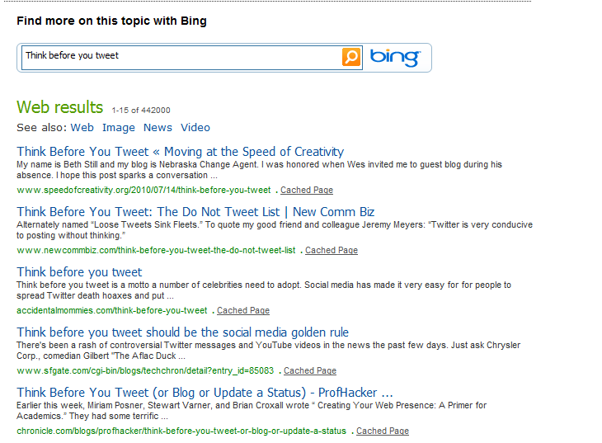Open 'social media golden rule' result
Viewport: 602px width, 443px height.
183,332
